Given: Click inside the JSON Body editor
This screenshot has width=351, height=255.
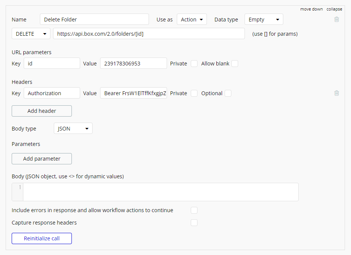Looking at the screenshot, I should pos(161,192).
